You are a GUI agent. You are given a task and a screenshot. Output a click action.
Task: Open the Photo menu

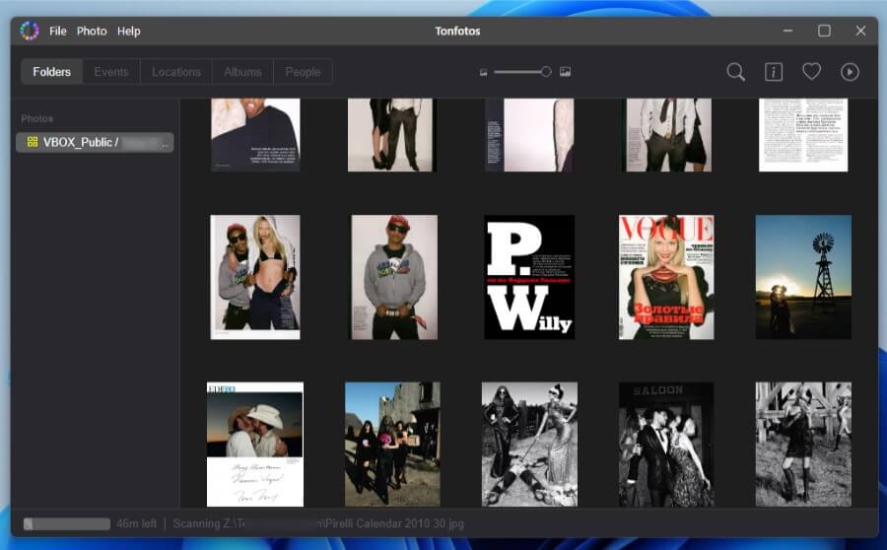click(x=92, y=31)
